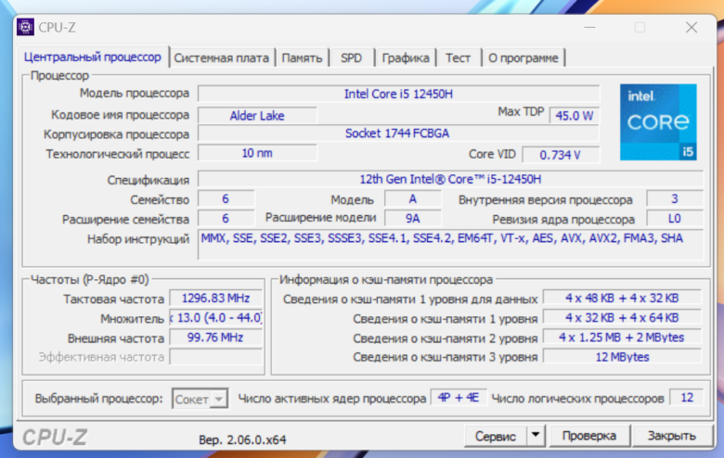This screenshot has height=458, width=724.
Task: Open the Память tab
Action: point(302,58)
